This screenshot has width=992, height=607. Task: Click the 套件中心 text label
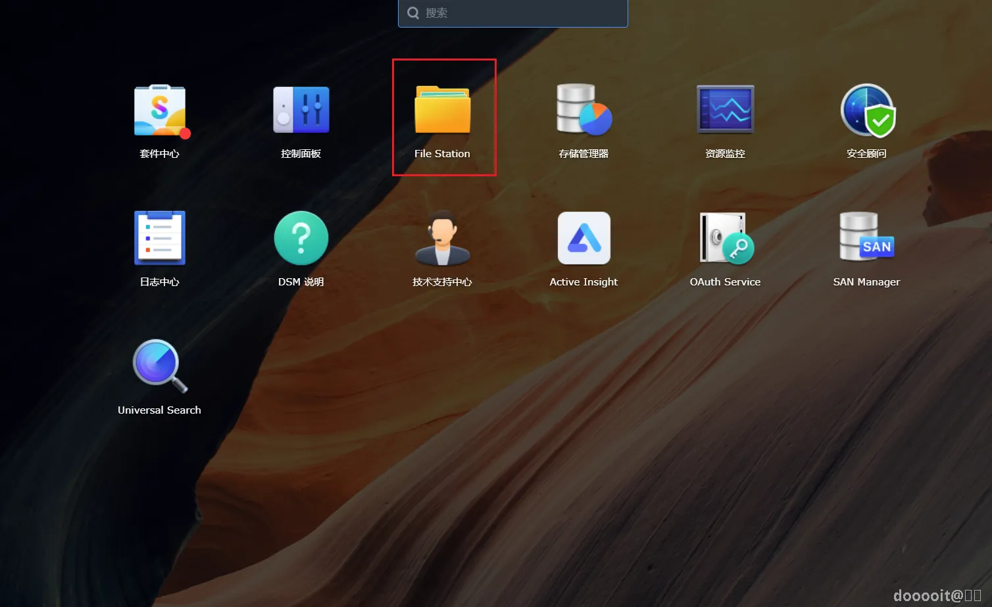point(159,154)
